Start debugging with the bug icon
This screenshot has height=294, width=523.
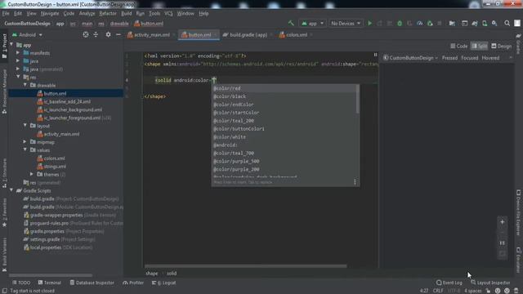click(x=400, y=24)
